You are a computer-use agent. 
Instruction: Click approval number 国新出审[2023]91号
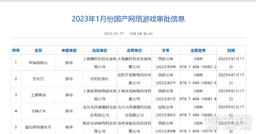click(166, 95)
